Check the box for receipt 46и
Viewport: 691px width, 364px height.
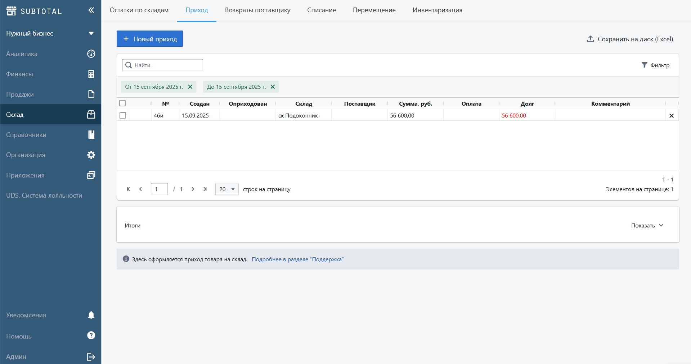click(x=123, y=115)
